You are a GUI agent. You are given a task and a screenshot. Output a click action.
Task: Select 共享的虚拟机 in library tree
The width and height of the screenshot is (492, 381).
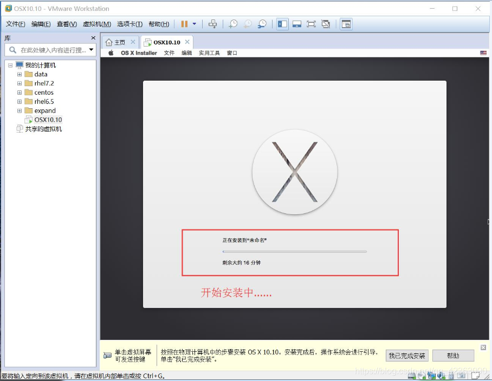point(39,129)
